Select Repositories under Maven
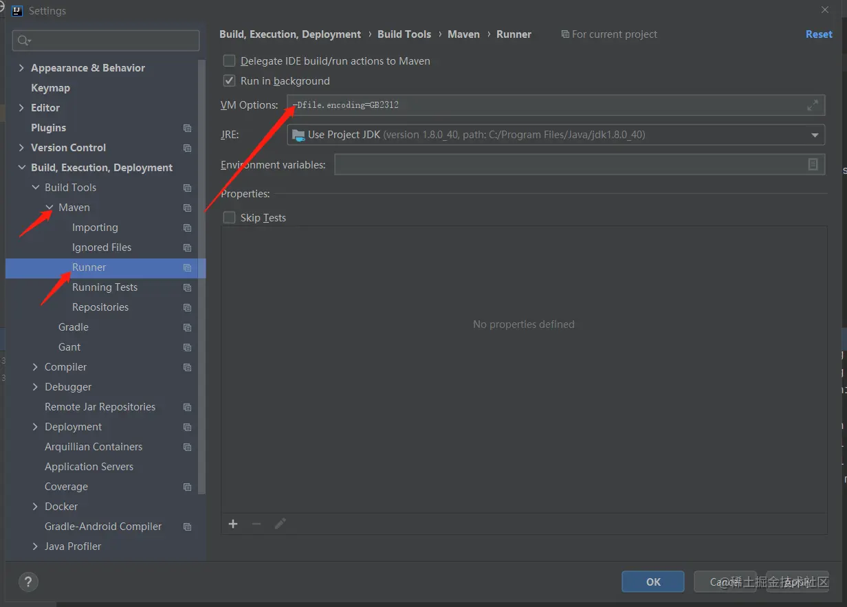Image resolution: width=847 pixels, height=607 pixels. coord(100,307)
